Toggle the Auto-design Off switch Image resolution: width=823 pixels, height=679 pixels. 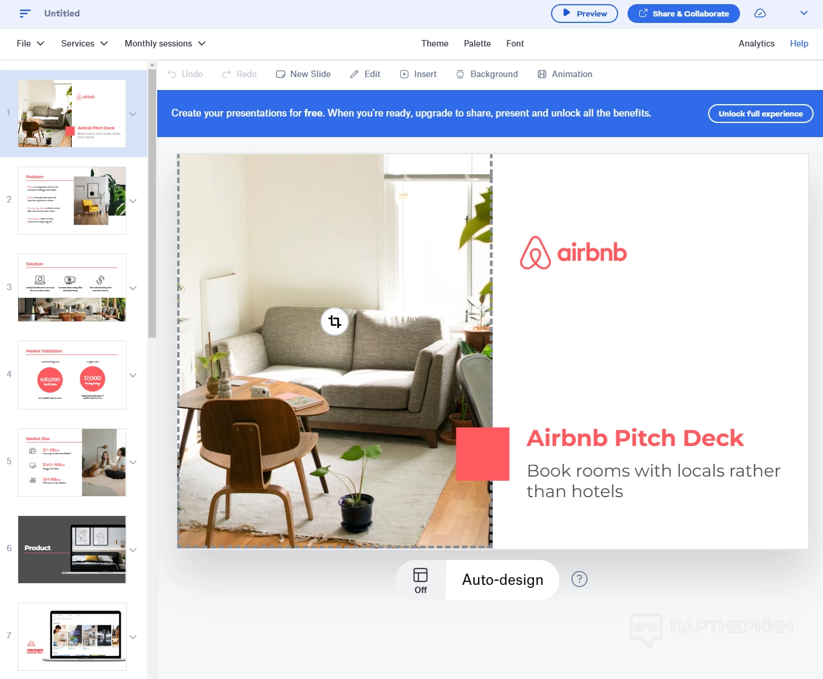(420, 580)
